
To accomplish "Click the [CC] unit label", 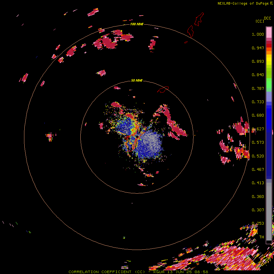I will (x=260, y=21).
